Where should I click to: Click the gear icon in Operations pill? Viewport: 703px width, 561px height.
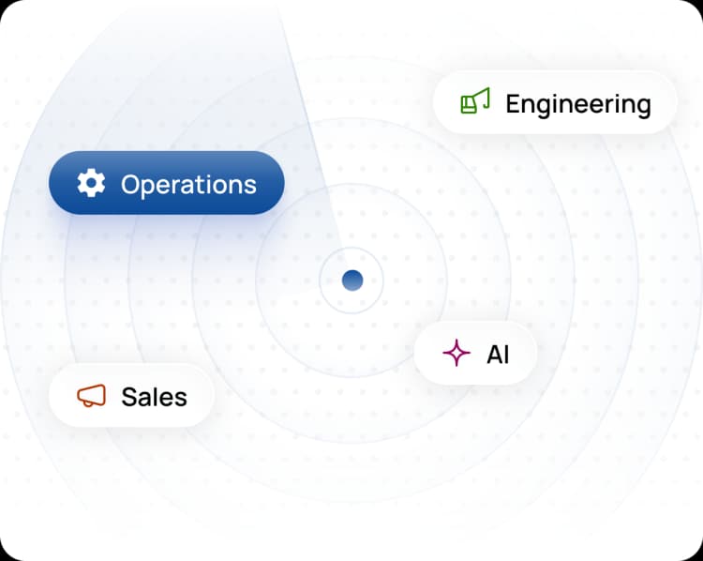[91, 183]
